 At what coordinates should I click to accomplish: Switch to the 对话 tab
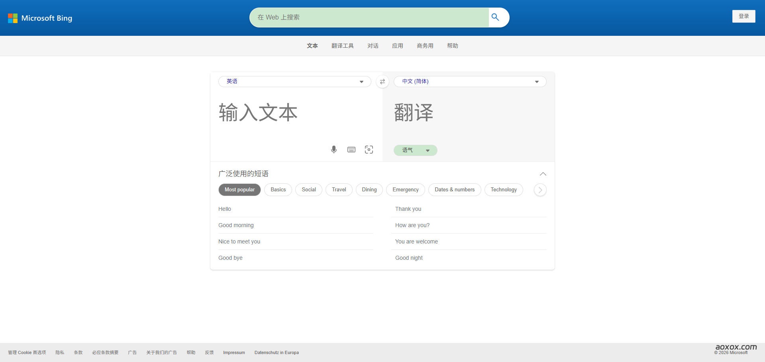pos(373,46)
